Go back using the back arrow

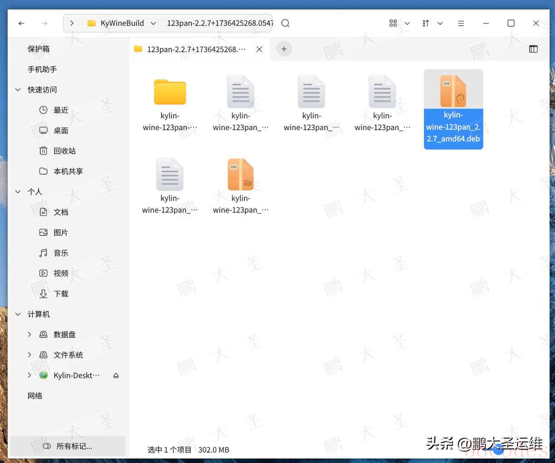[x=21, y=23]
